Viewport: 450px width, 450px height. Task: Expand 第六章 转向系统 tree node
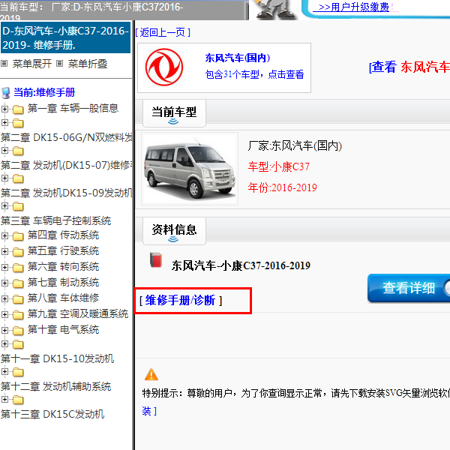click(x=4, y=267)
